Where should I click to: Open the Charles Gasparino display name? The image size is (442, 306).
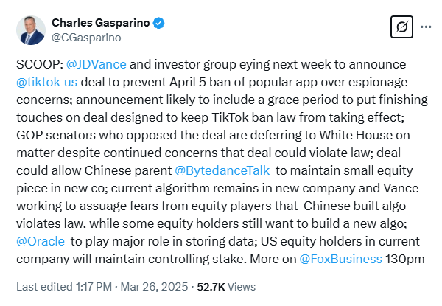coord(101,23)
